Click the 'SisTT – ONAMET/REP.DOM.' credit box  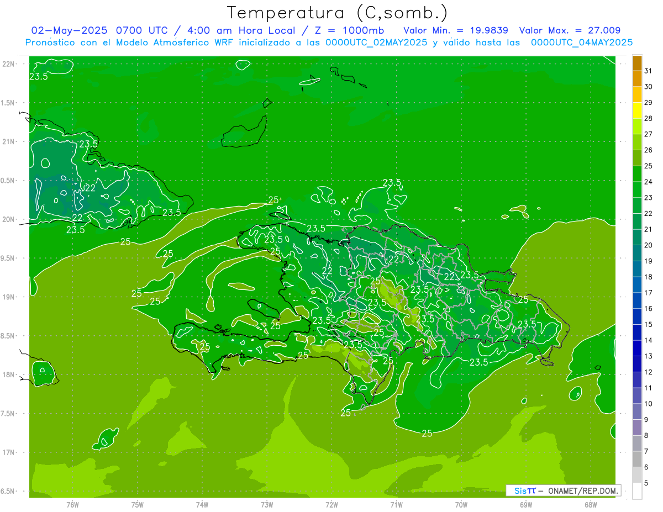(x=564, y=490)
